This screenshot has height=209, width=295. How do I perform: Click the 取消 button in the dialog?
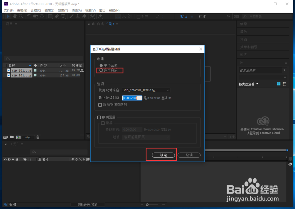tap(189, 155)
